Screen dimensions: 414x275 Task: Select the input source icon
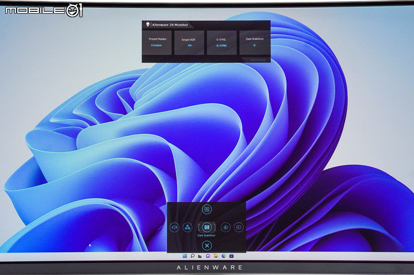pyautogui.click(x=239, y=227)
